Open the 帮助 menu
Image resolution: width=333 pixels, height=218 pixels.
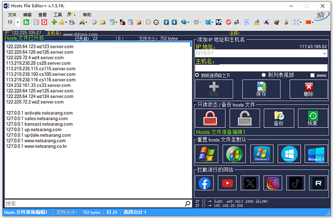tap(87, 15)
